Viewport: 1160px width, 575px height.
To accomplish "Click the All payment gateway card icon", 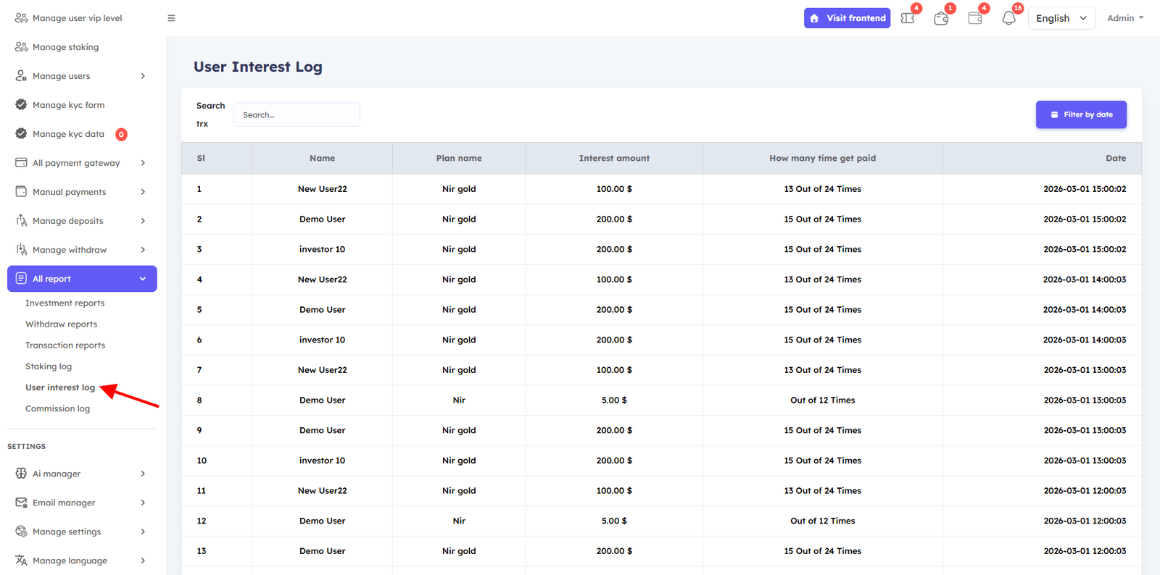I will pos(21,163).
